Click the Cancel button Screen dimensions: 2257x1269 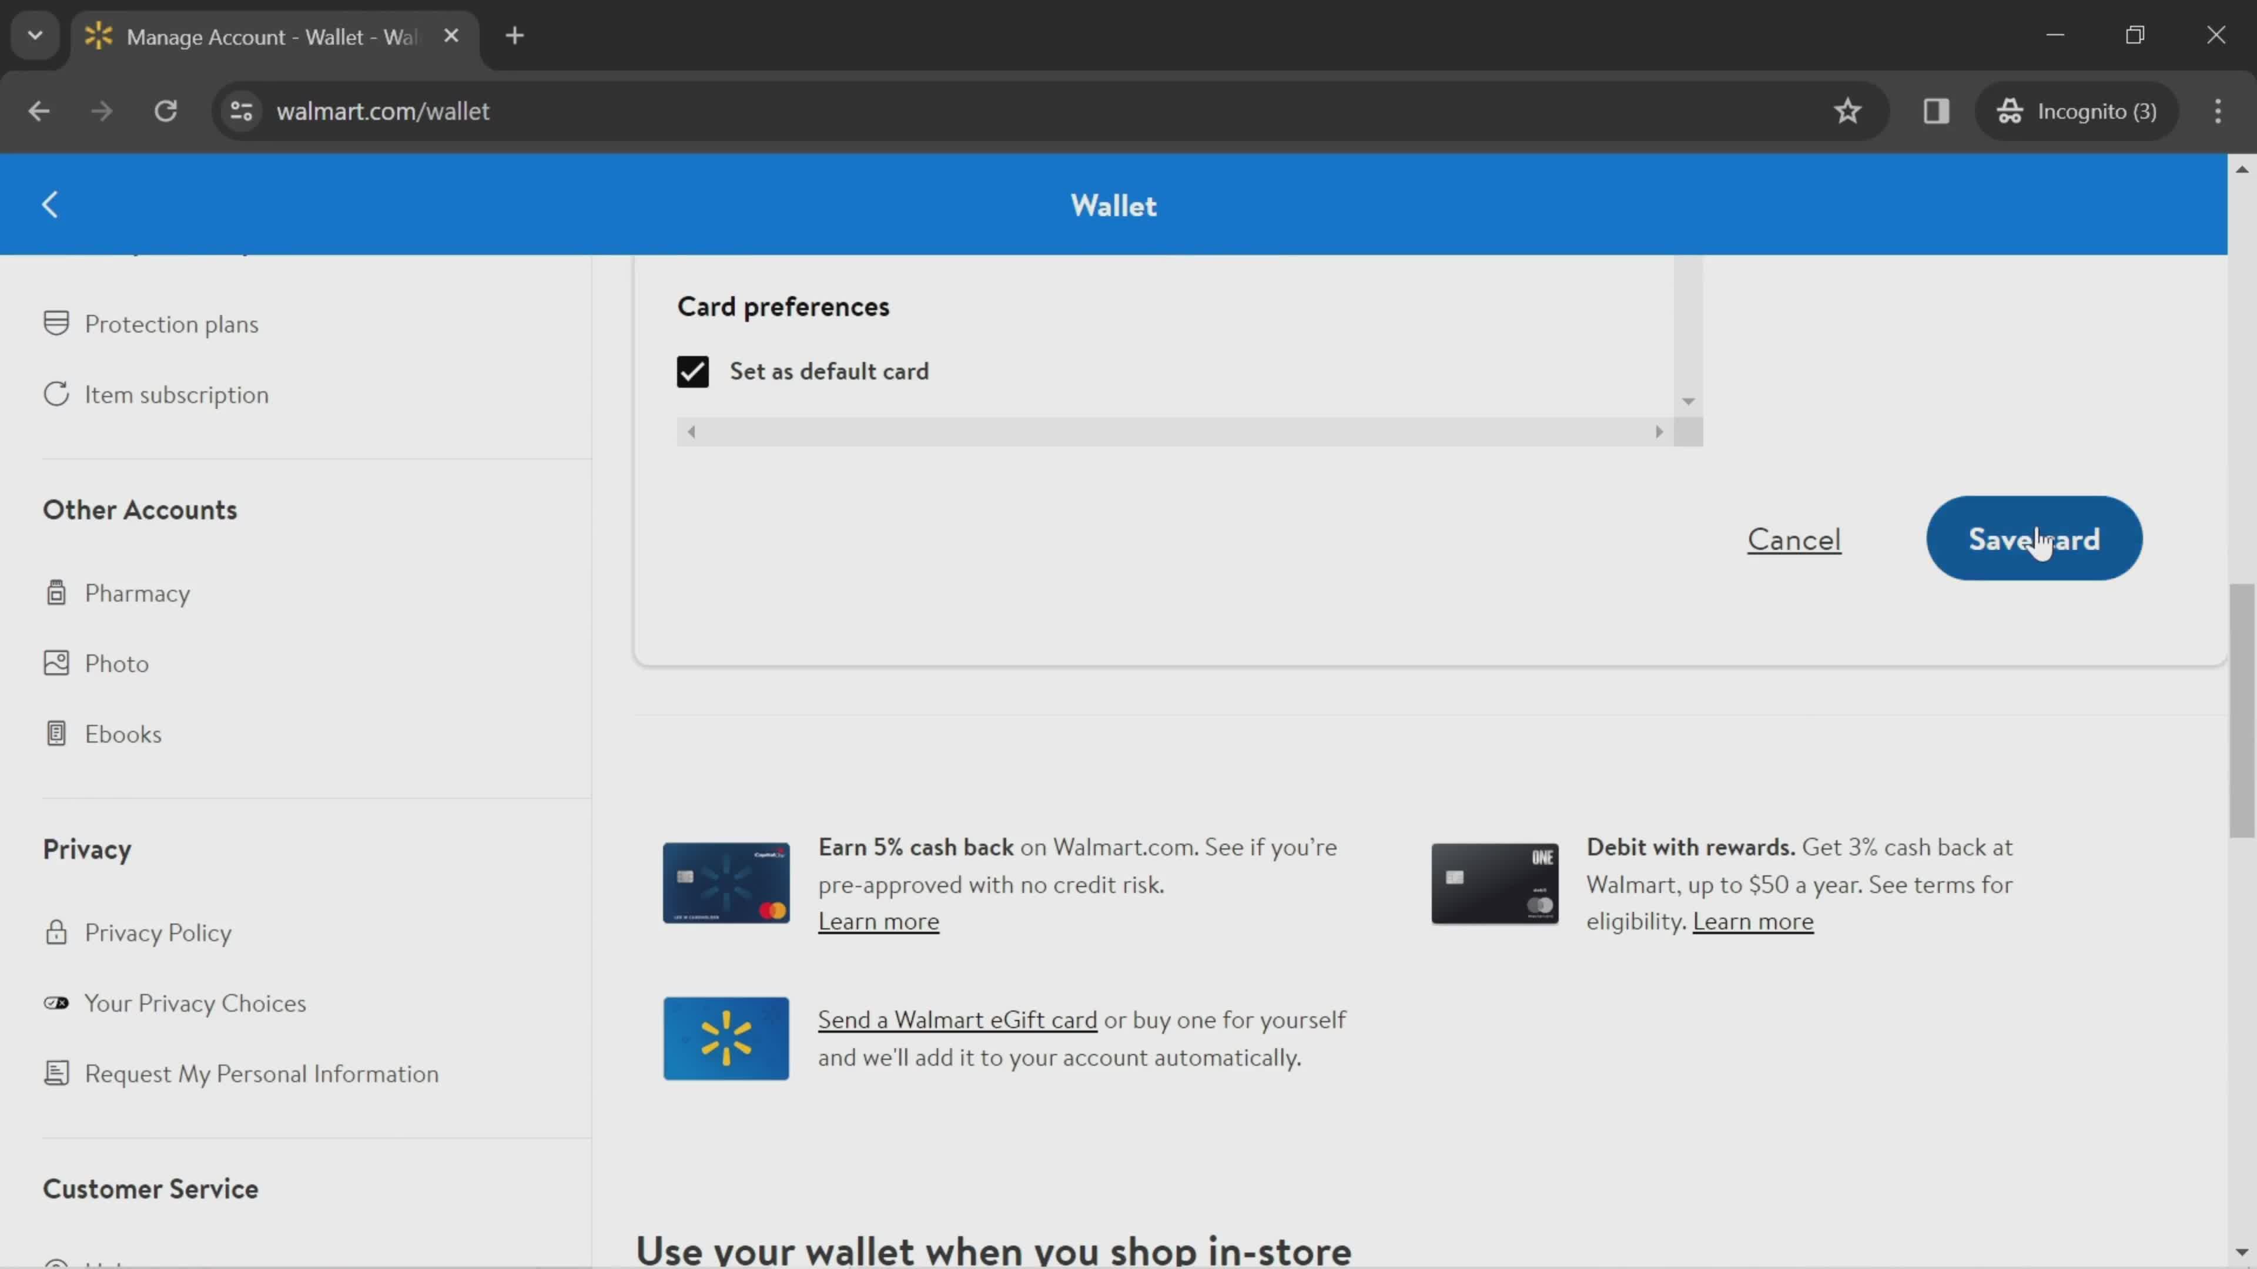point(1793,539)
